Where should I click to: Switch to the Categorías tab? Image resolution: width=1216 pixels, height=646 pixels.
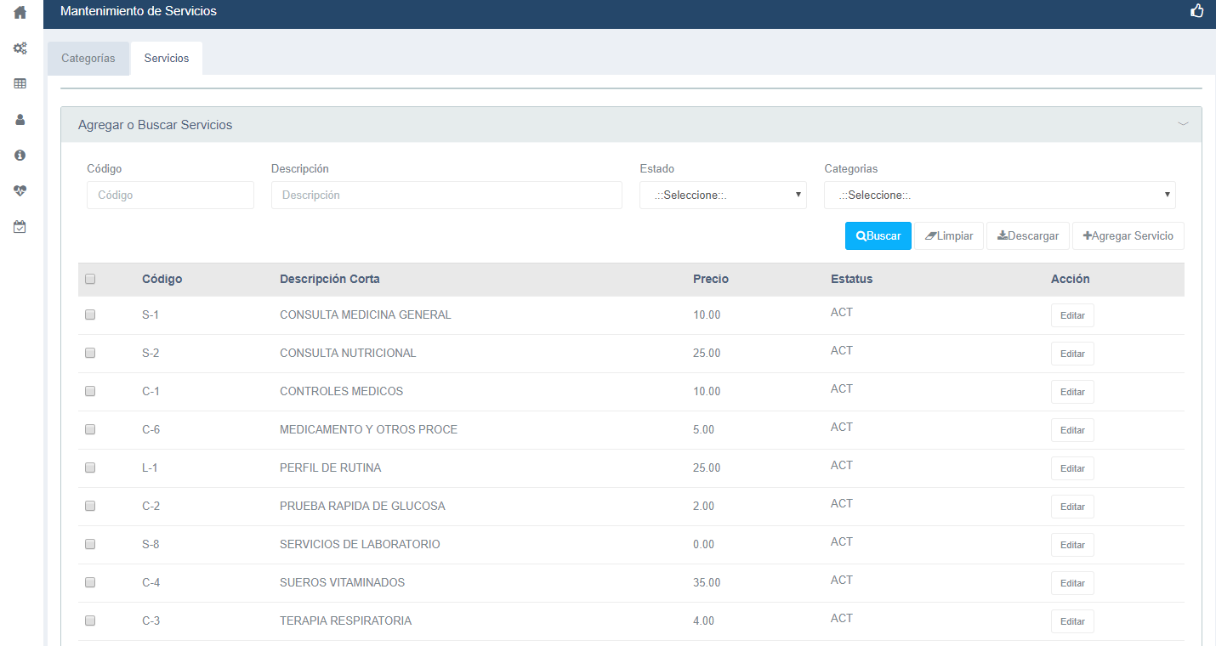tap(88, 59)
